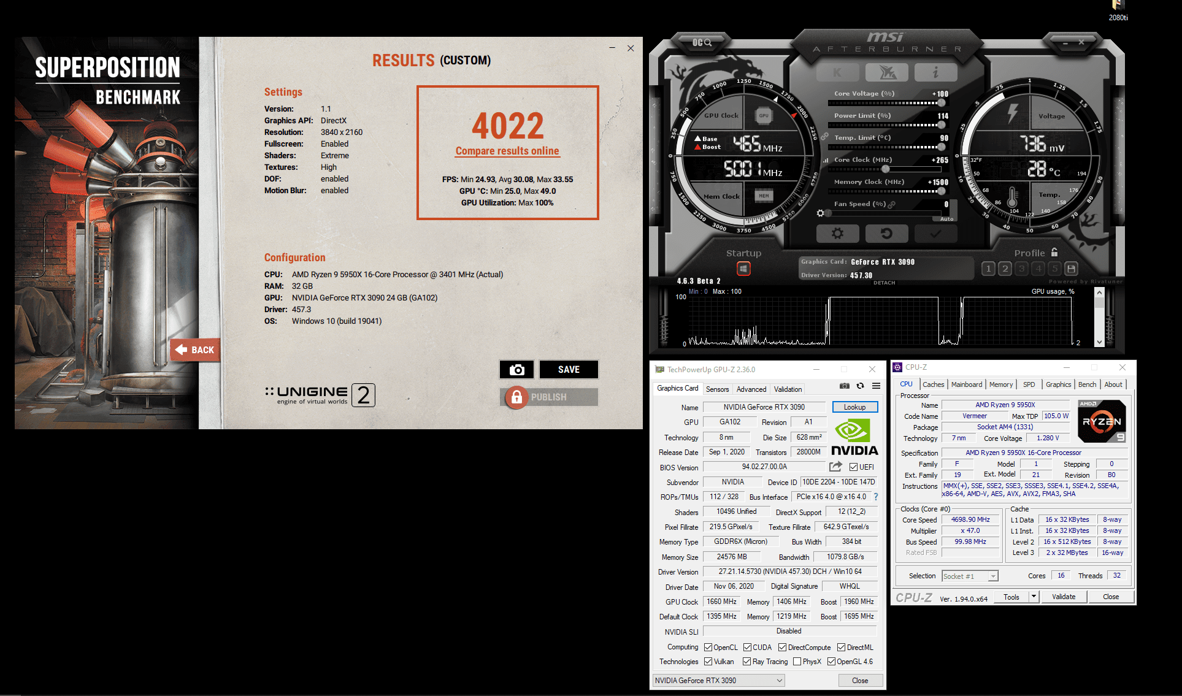The height and width of the screenshot is (696, 1182).
Task: Save profile using the floppy disk icon
Action: click(x=1071, y=269)
